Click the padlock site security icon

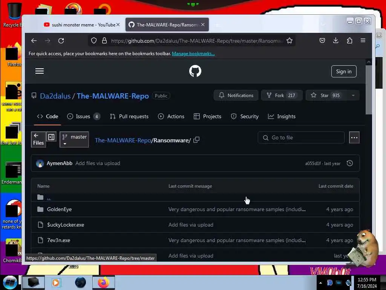point(104,41)
